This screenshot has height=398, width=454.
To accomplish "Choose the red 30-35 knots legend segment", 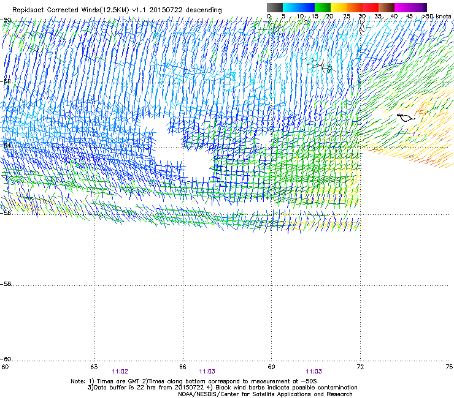I will [x=371, y=7].
